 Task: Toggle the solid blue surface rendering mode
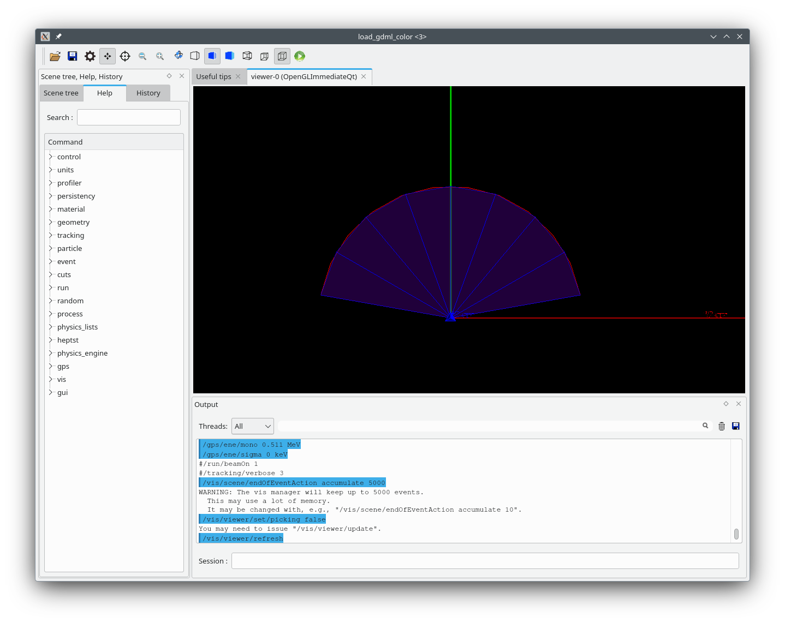click(x=230, y=56)
